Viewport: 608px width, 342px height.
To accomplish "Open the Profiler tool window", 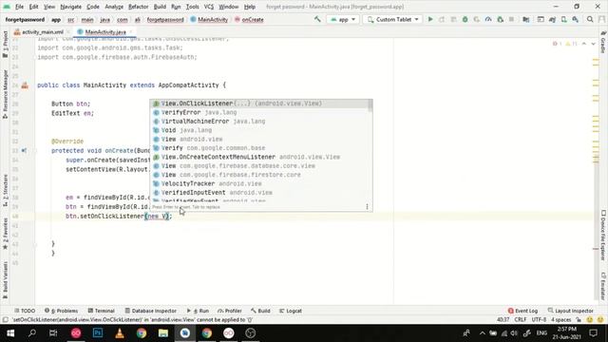I will (230, 311).
